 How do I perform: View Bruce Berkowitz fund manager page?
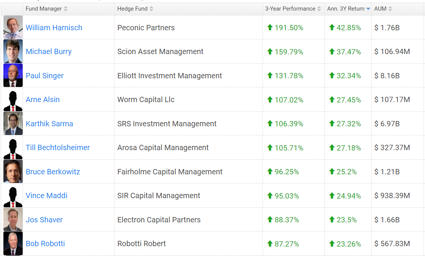pos(53,172)
